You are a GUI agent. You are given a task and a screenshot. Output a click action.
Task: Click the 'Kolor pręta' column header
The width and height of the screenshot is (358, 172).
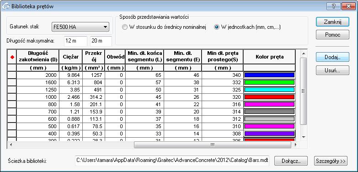click(269, 57)
